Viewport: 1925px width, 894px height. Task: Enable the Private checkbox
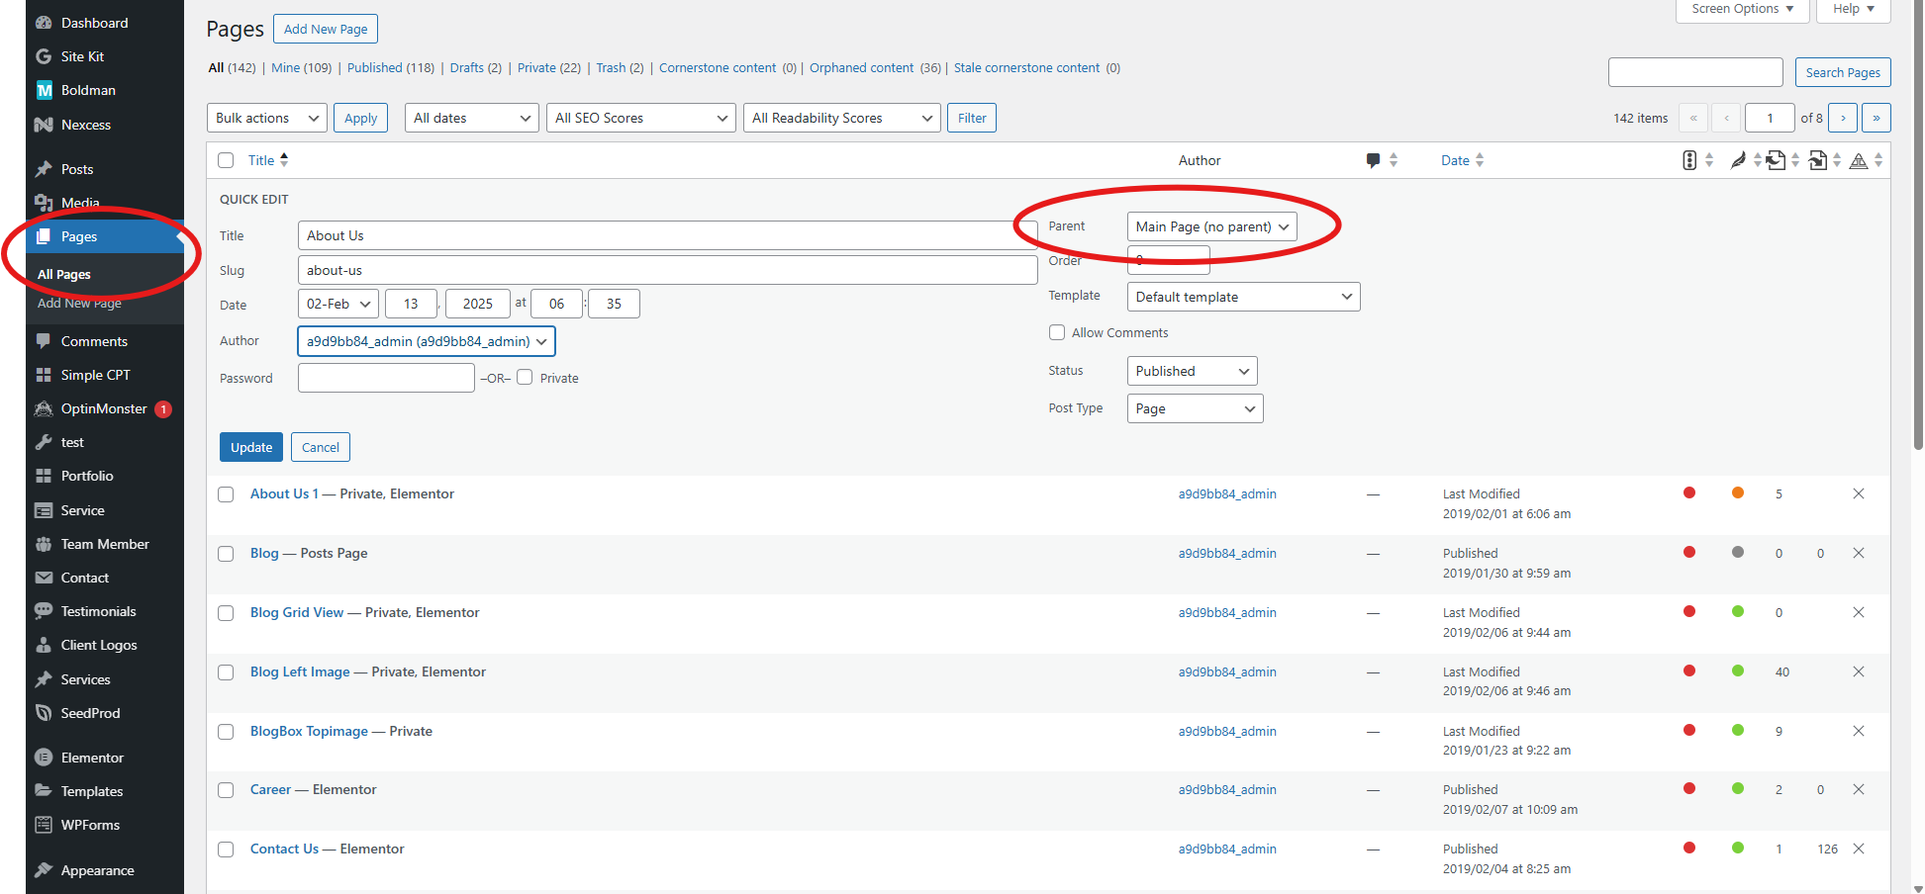pyautogui.click(x=525, y=377)
